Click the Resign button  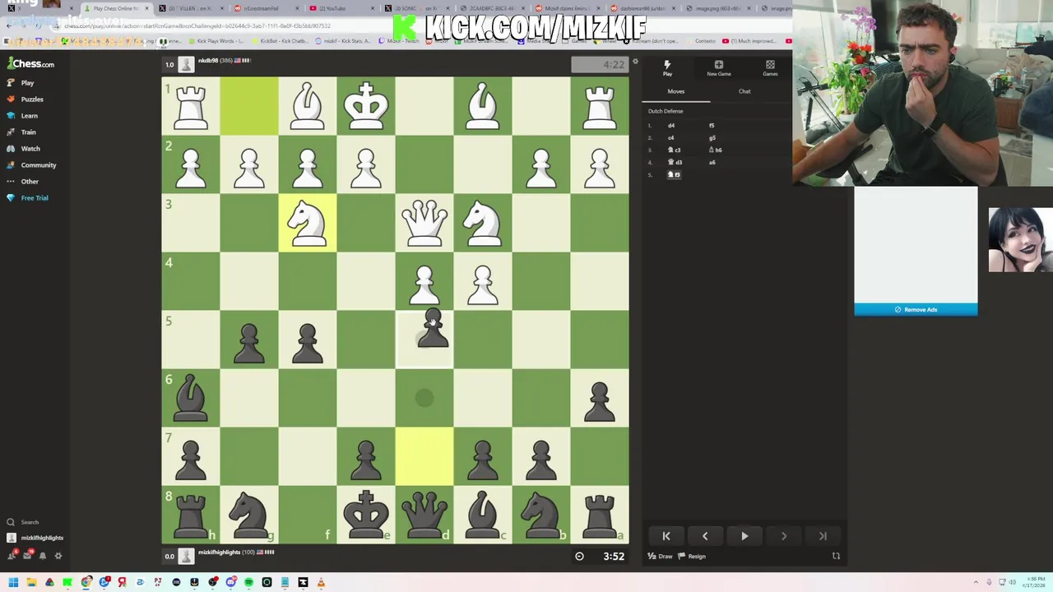click(692, 557)
